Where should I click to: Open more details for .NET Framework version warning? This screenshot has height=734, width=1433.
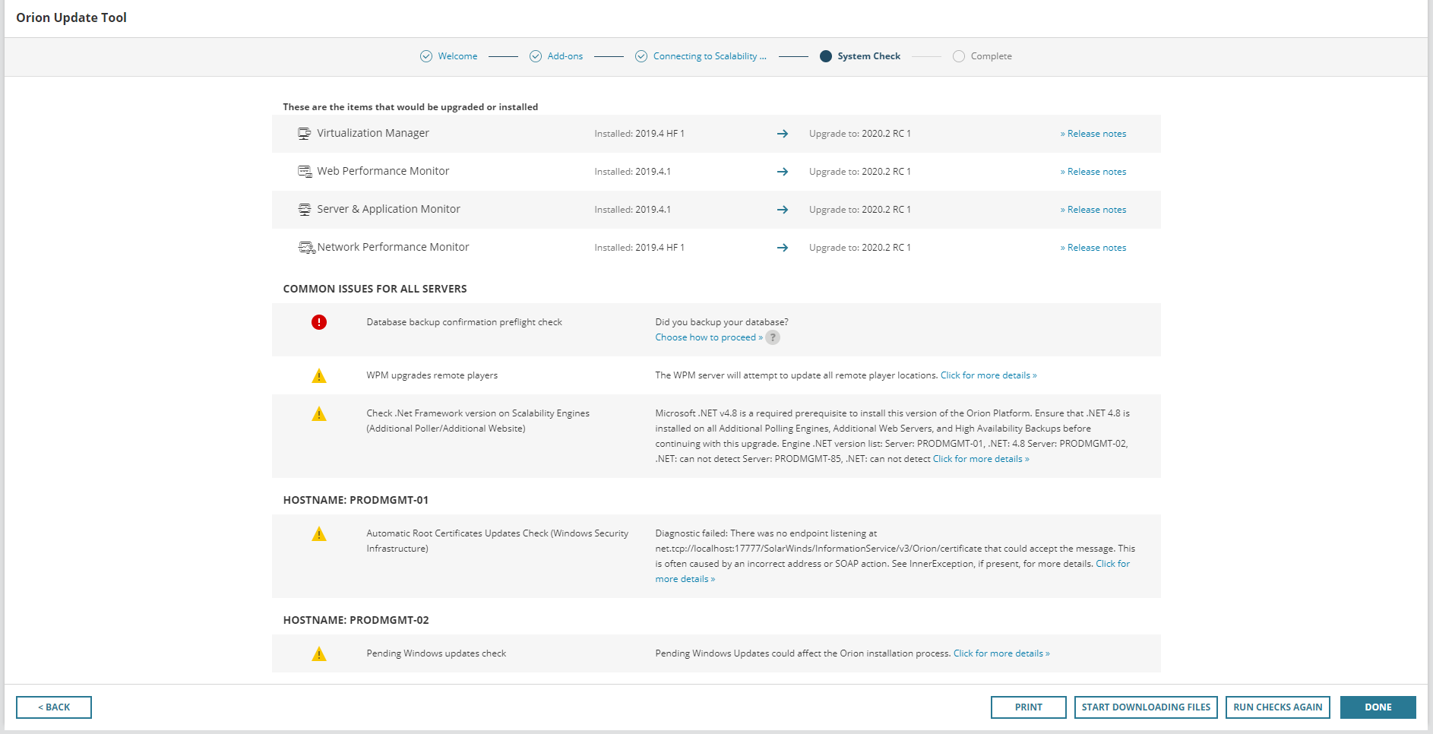pyautogui.click(x=981, y=459)
